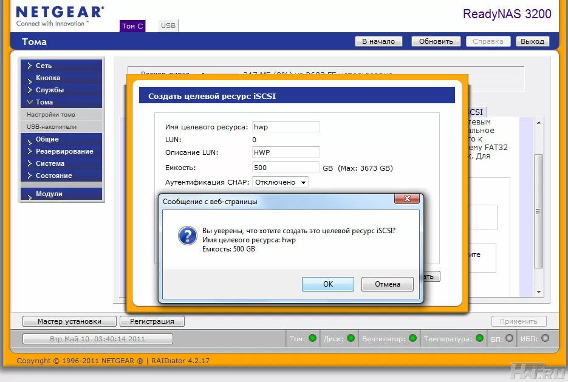Image resolution: width=568 pixels, height=382 pixels.
Task: Select the Том C tab
Action: 132,26
